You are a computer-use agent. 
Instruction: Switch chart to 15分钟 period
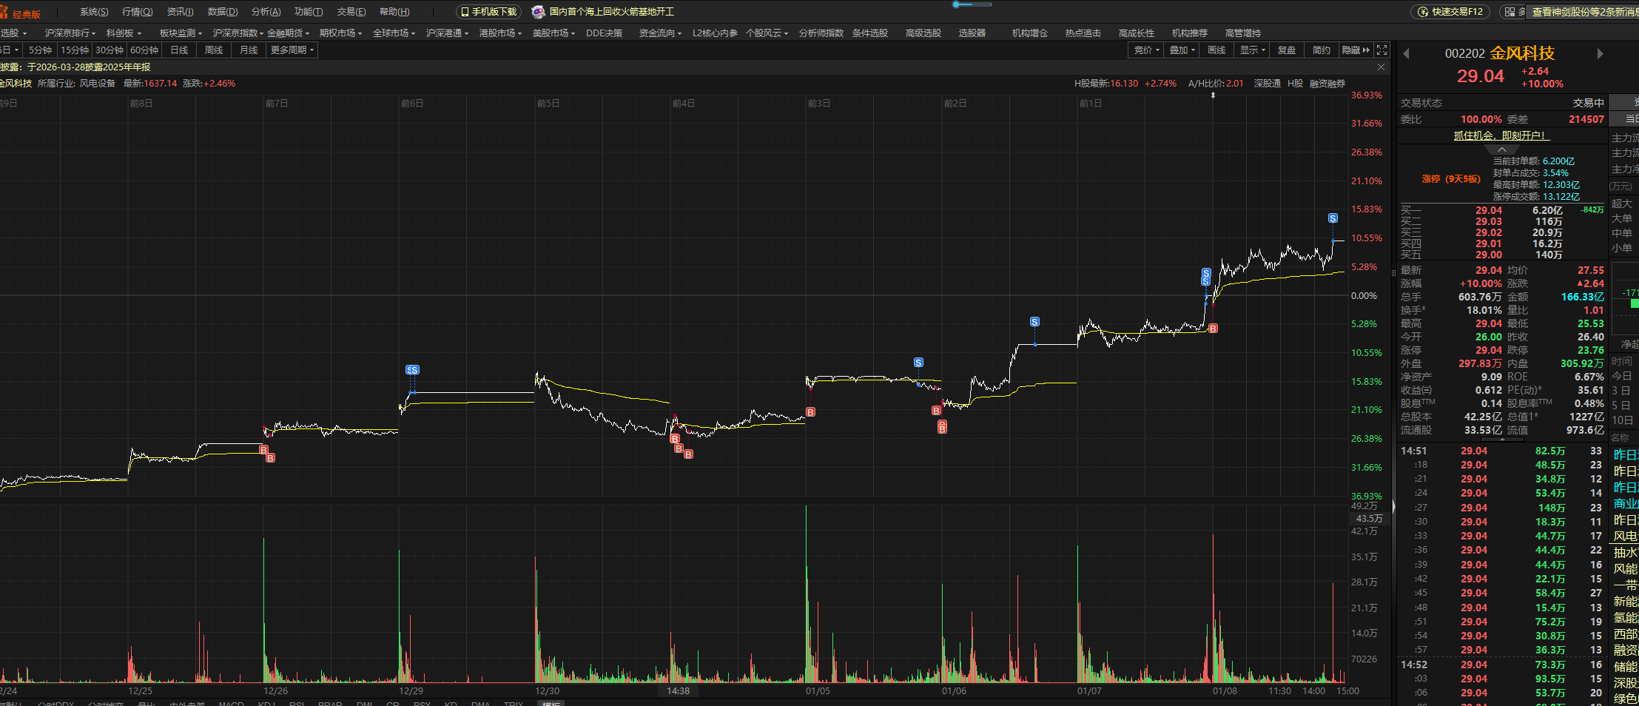tap(75, 50)
